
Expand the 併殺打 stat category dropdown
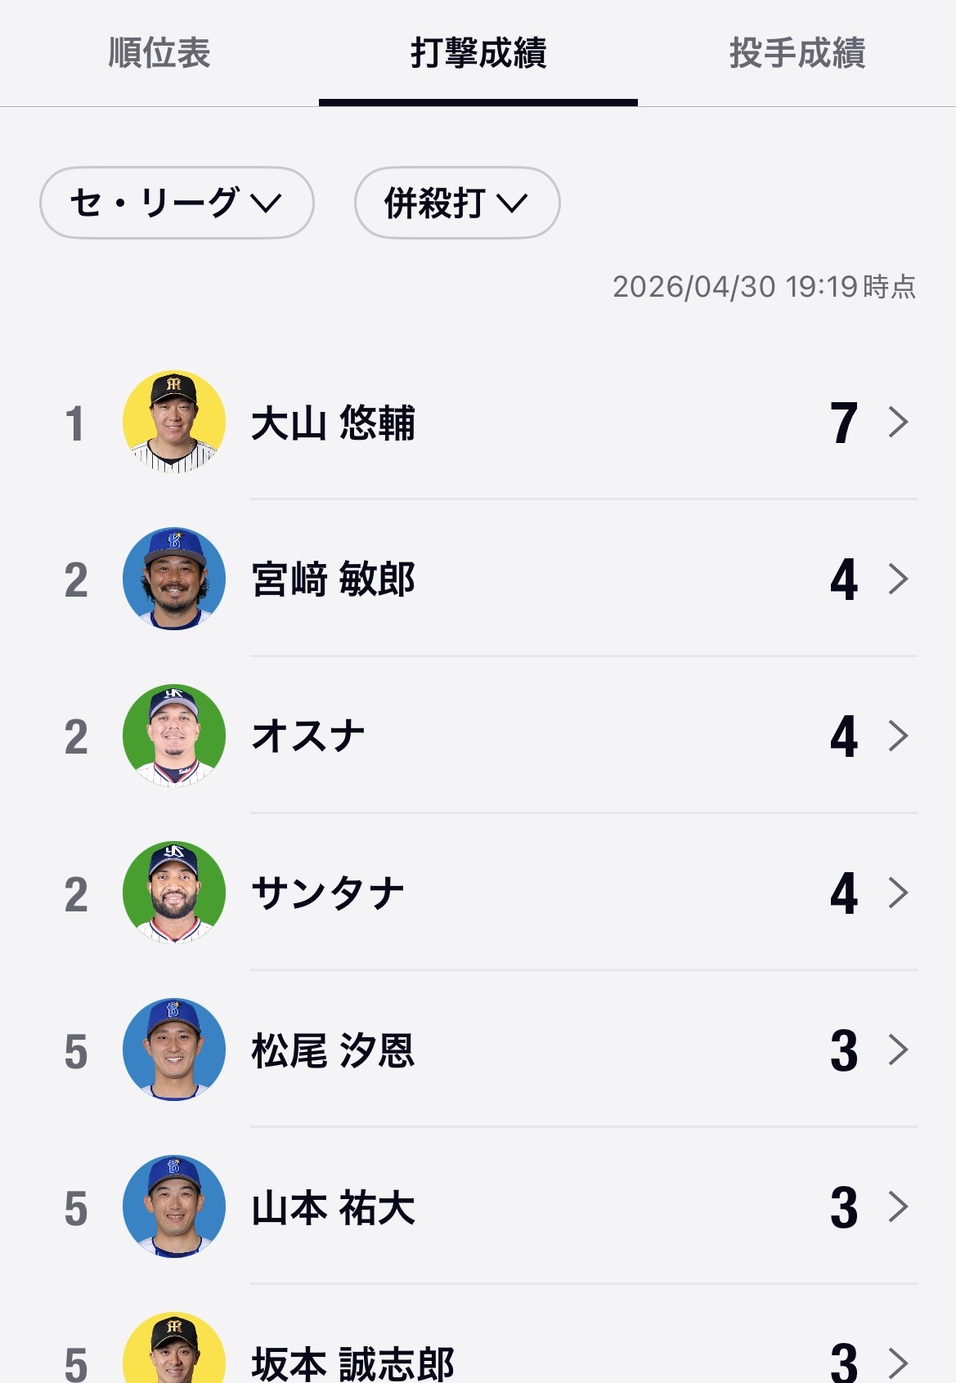456,203
